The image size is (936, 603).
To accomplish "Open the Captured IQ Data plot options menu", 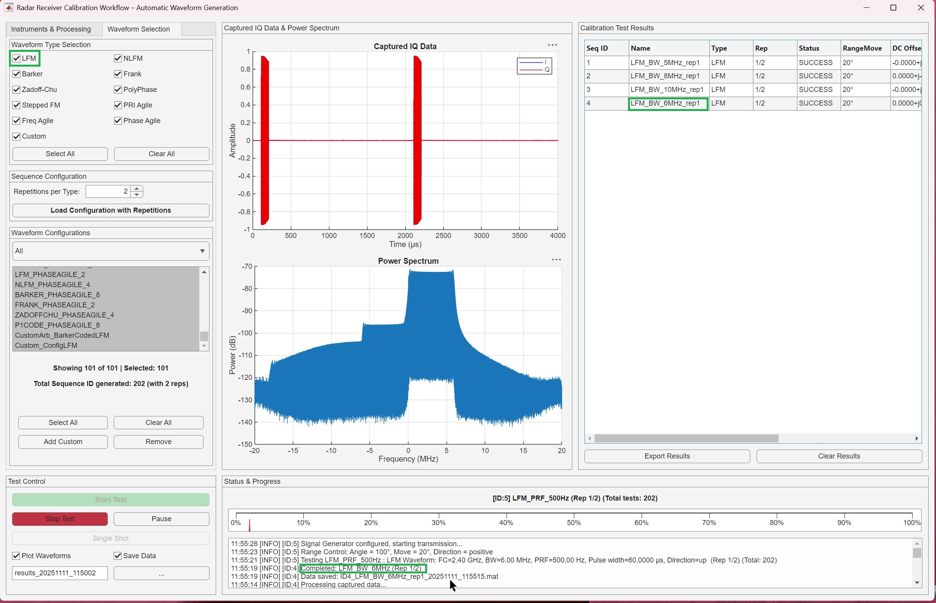I will 552,45.
